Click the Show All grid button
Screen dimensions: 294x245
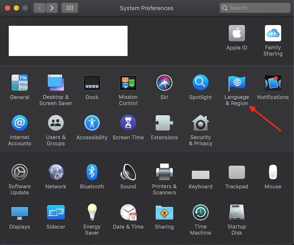click(69, 8)
